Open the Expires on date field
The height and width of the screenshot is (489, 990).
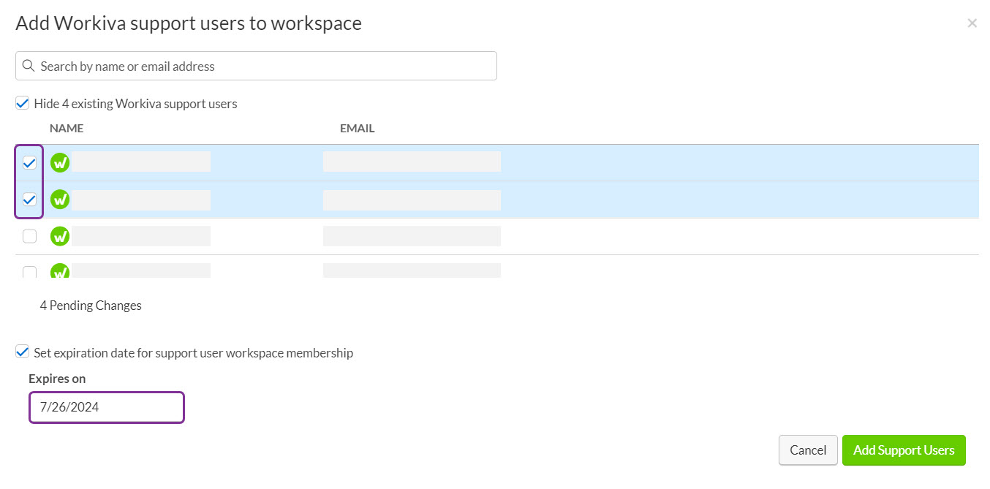coord(106,407)
